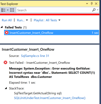This screenshot has height=104, width=101.
Task: Click the InsertCustomer_Insert_OneRow details heading
Action: [x=28, y=49]
